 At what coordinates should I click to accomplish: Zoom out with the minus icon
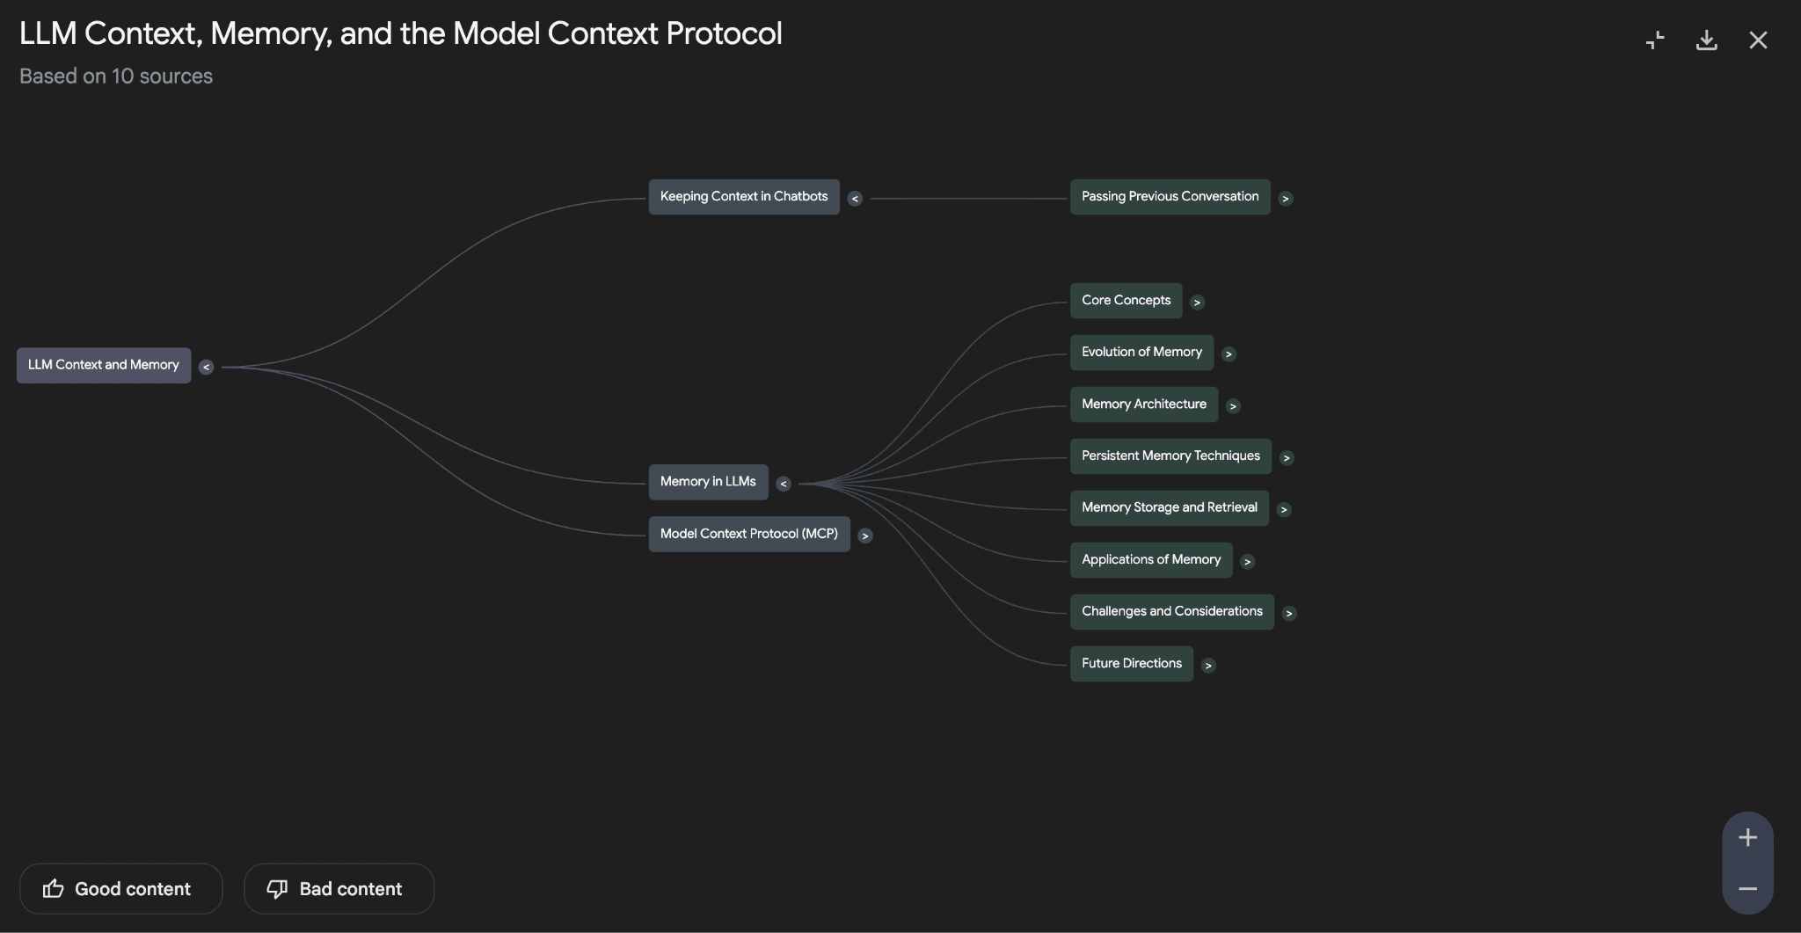point(1747,889)
